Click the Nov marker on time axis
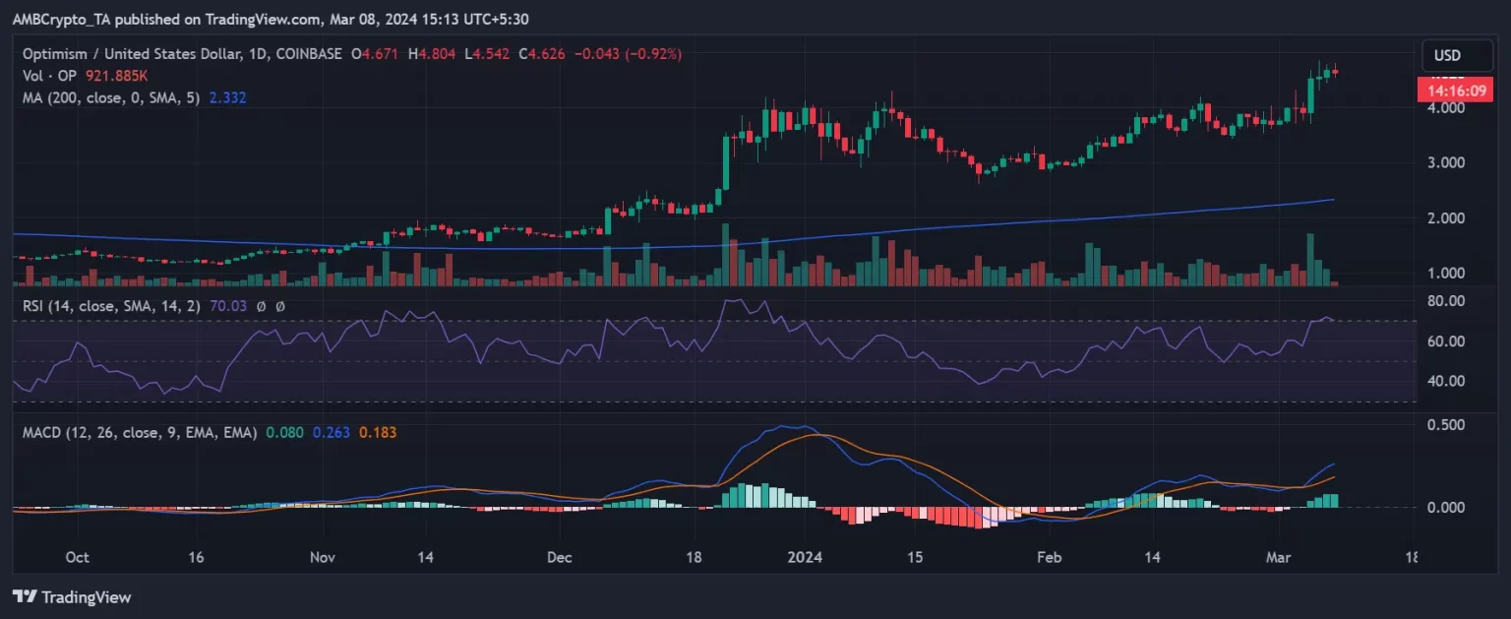This screenshot has height=619, width=1511. (x=323, y=557)
